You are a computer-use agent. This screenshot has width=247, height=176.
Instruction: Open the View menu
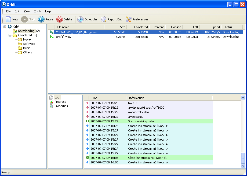pyautogui.click(x=27, y=11)
